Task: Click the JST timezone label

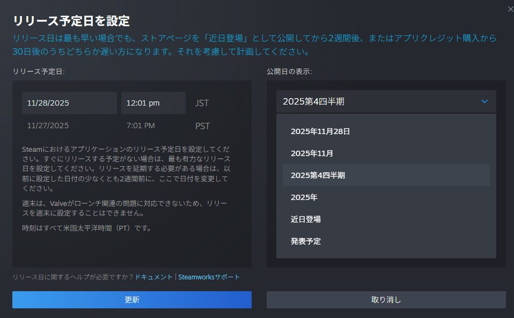Action: tap(202, 103)
